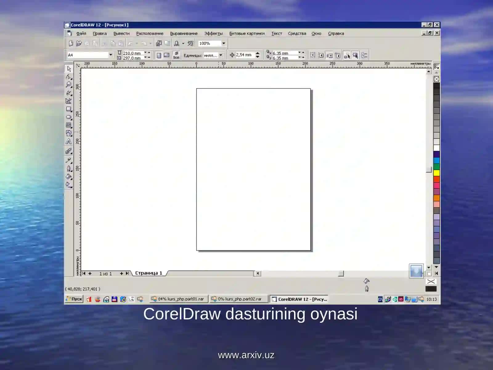Select the Basic Shapes tool
The width and height of the screenshot is (493, 370).
[x=69, y=133]
